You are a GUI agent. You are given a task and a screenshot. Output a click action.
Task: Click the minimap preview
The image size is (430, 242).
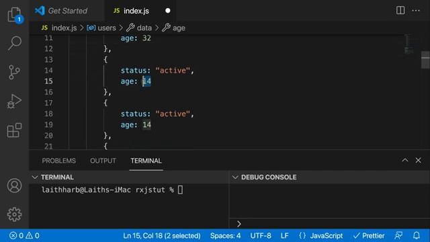point(408,44)
